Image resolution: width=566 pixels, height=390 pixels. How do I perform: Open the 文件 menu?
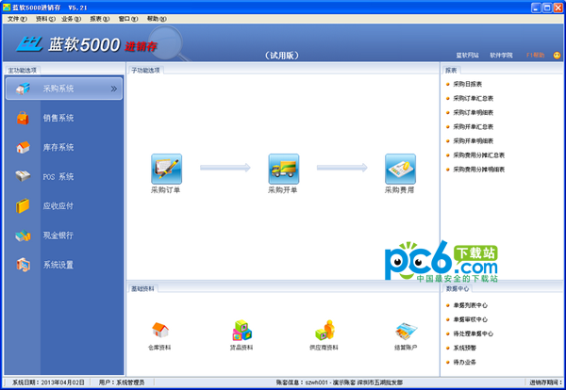point(17,19)
